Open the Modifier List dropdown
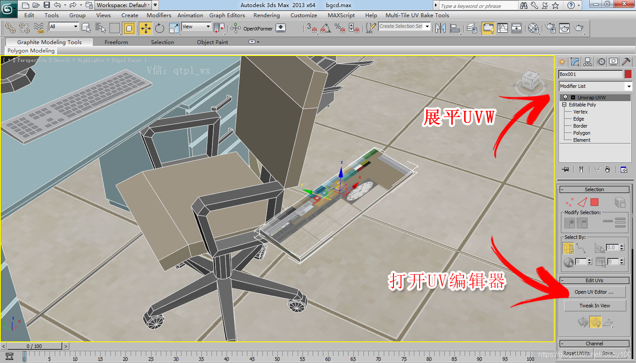The height and width of the screenshot is (363, 636). tap(629, 86)
